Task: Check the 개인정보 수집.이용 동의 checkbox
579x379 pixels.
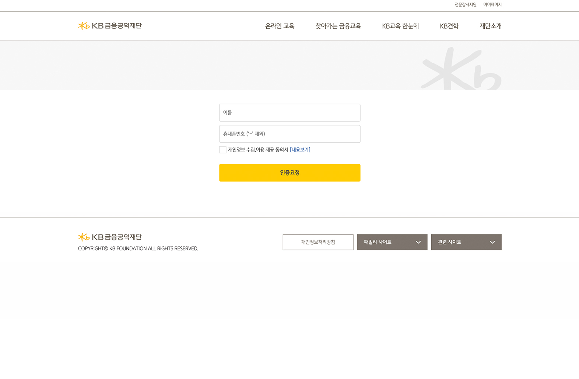Action: 223,150
